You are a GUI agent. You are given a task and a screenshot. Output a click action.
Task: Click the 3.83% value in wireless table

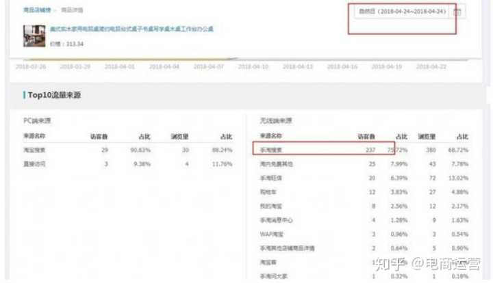[399, 191]
